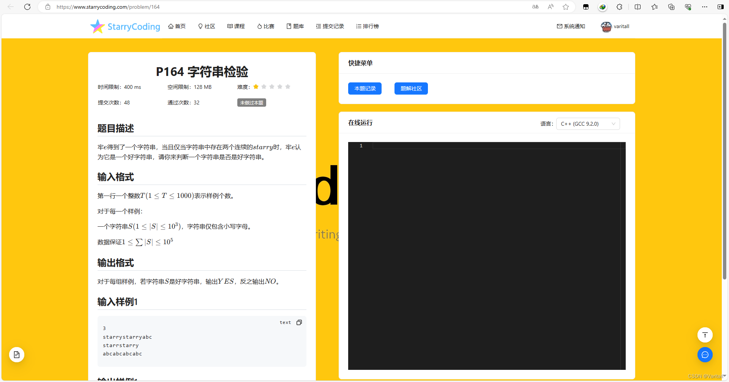Click the varitall username

pyautogui.click(x=622, y=26)
